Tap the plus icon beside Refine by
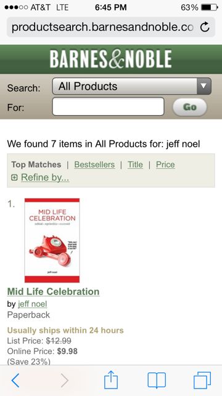Image resolution: width=222 pixels, height=396 pixels. 14,178
